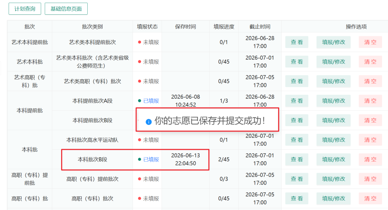Click 清空 for 艺术类本科批次（含艺术类省级公费师范生） row

coord(370,62)
